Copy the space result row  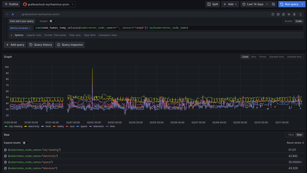point(5,162)
